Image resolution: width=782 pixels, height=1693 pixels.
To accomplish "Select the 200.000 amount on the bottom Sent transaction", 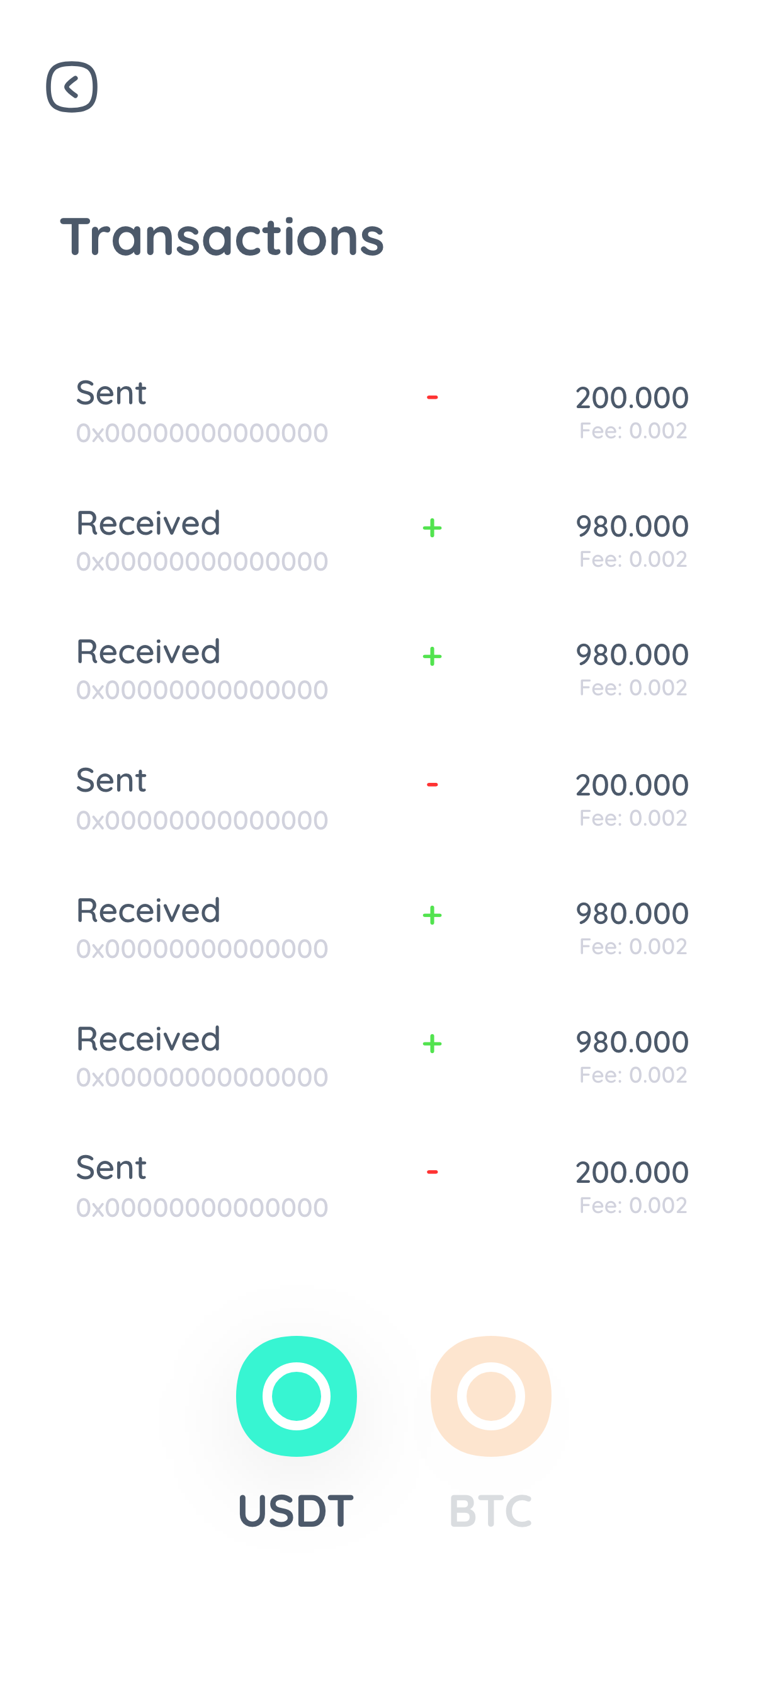I will point(632,1172).
